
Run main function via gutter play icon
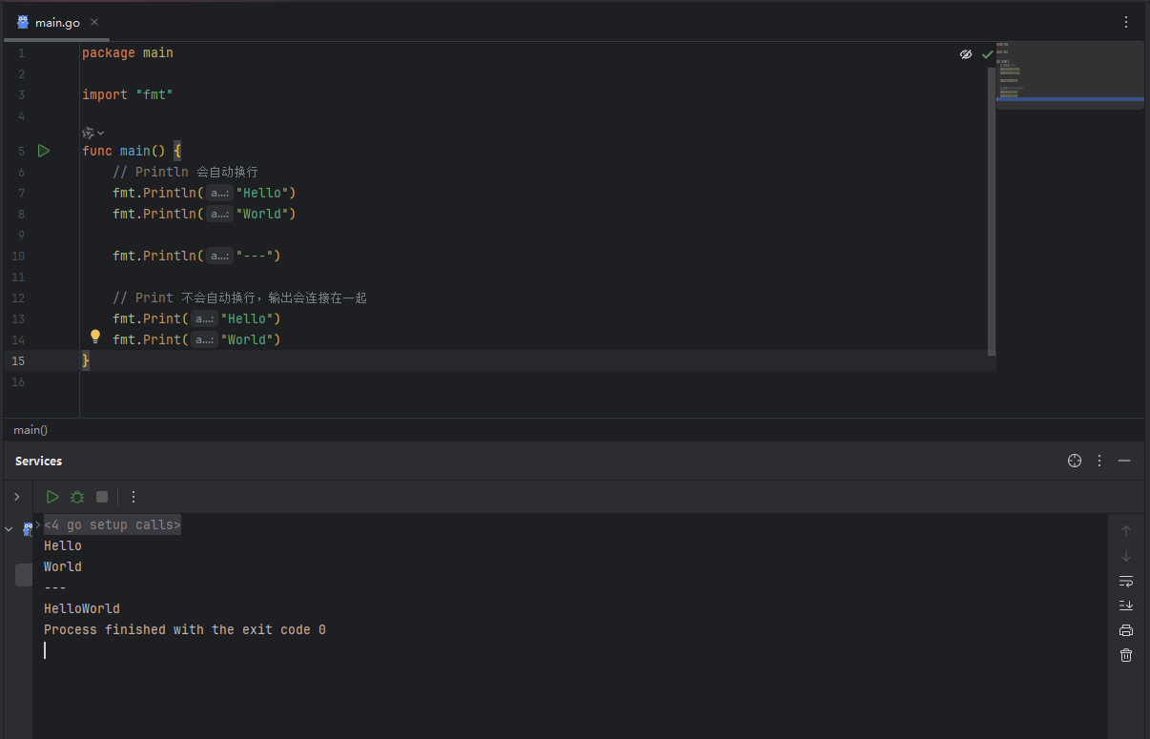[x=43, y=151]
